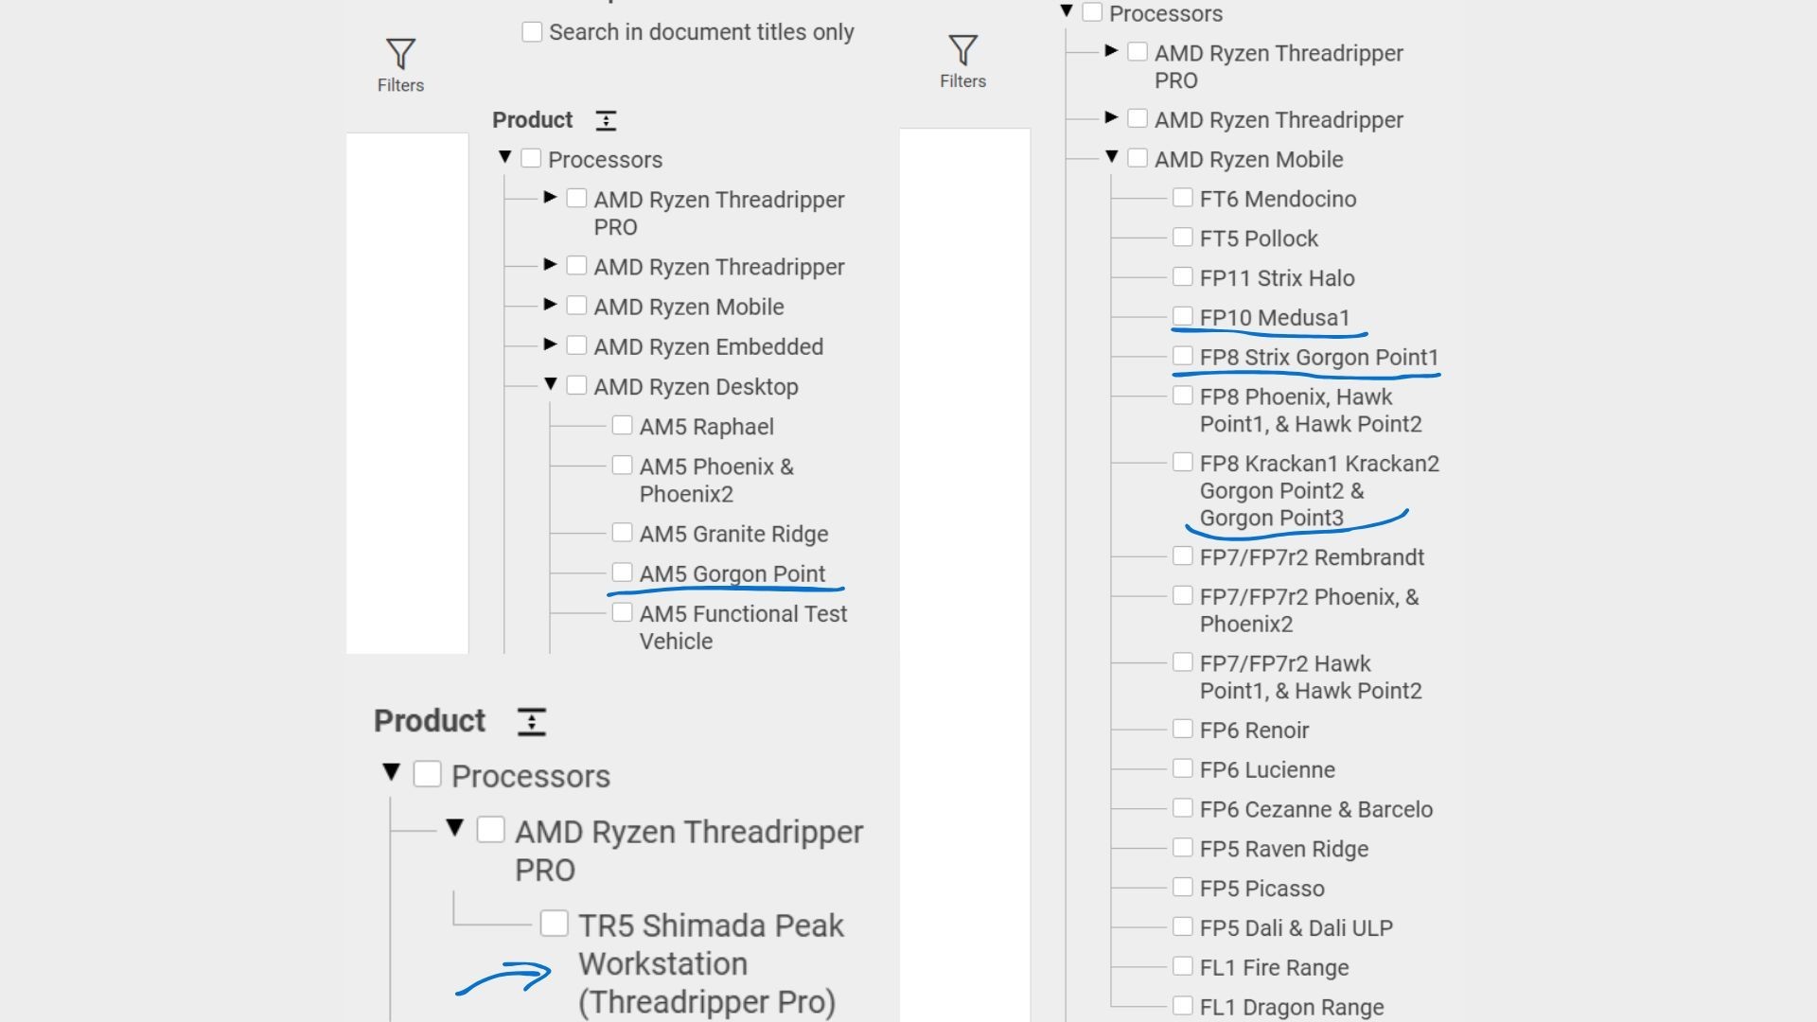Collapse bottom-left large Processors tree arrow
This screenshot has width=1817, height=1022.
click(391, 772)
